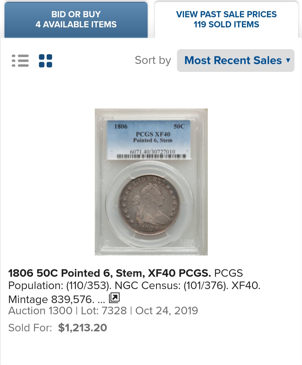
Task: Click the Sort by label
Action: click(153, 60)
